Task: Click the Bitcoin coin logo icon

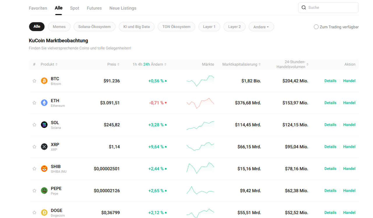Action: pos(44,81)
